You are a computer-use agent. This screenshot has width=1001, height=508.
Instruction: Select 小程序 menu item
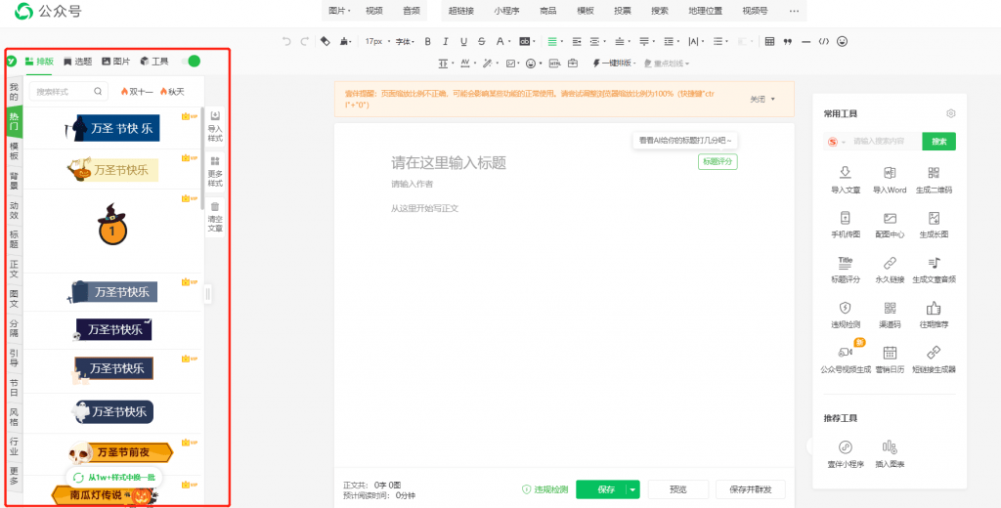pyautogui.click(x=506, y=11)
